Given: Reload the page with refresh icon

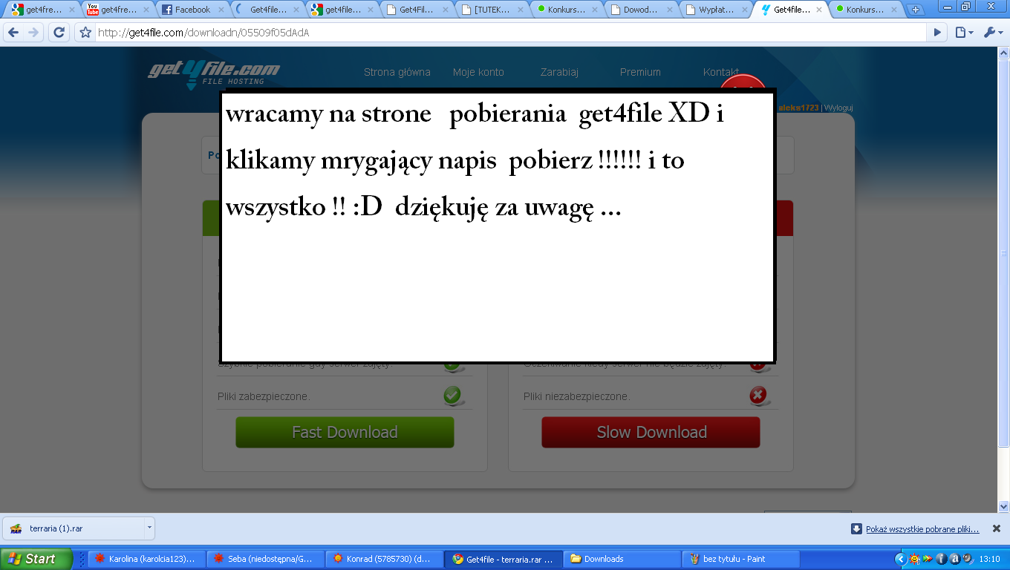Looking at the screenshot, I should click(59, 33).
